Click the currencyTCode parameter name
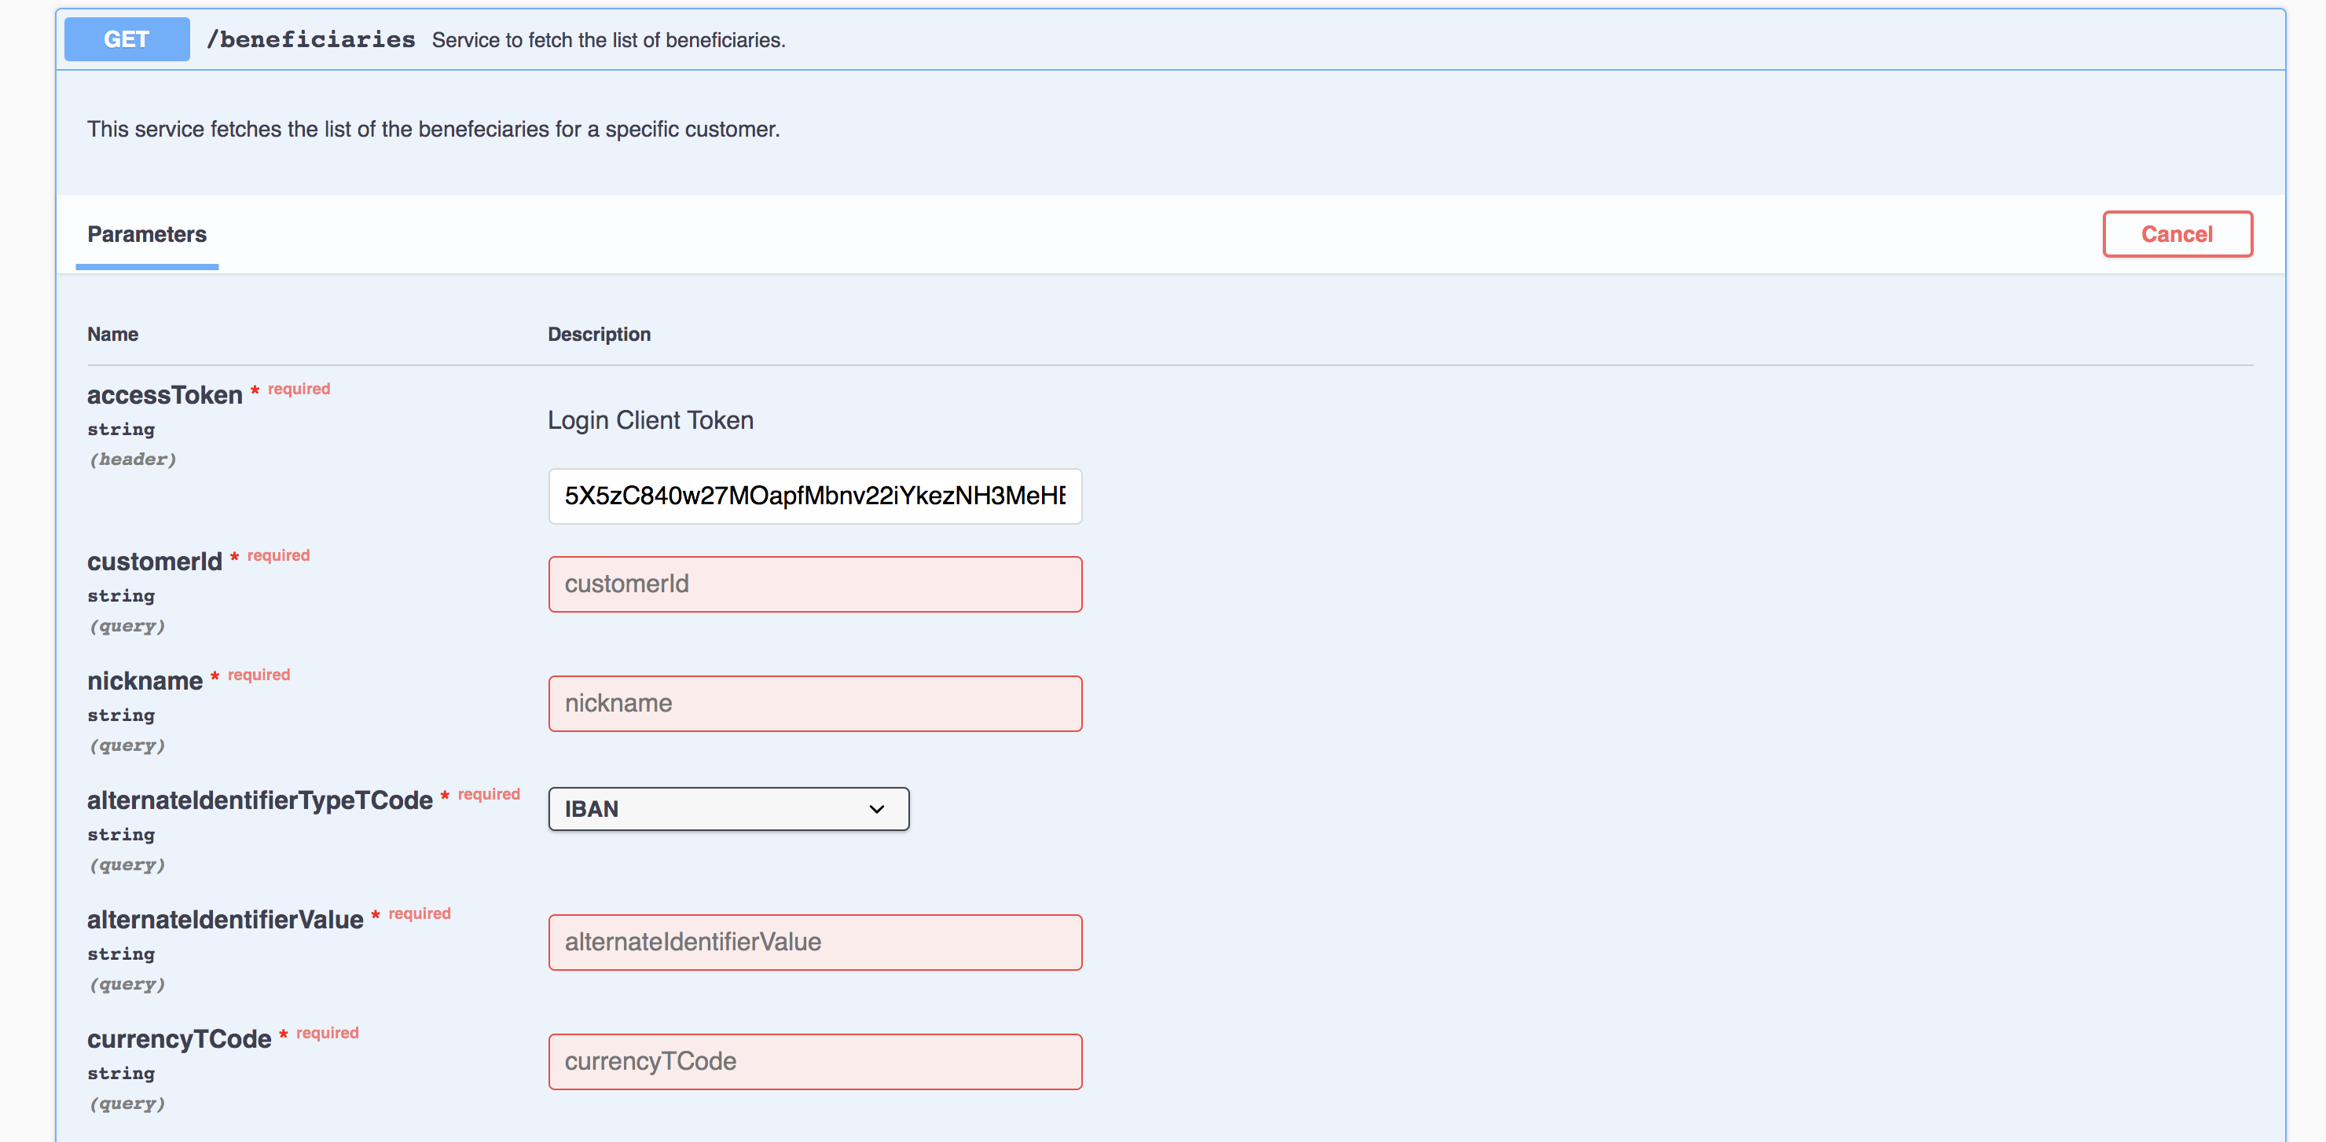The height and width of the screenshot is (1142, 2326). tap(179, 1039)
